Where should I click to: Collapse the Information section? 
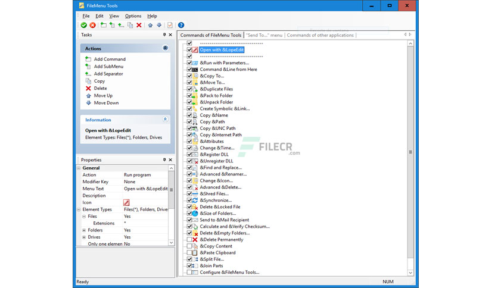[165, 119]
